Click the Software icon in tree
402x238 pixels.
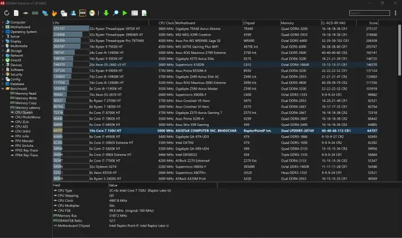8,70
